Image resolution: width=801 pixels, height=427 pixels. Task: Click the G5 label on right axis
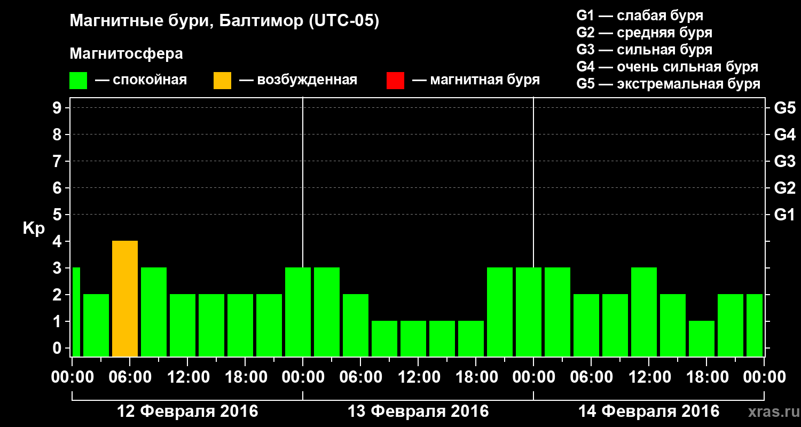(784, 108)
